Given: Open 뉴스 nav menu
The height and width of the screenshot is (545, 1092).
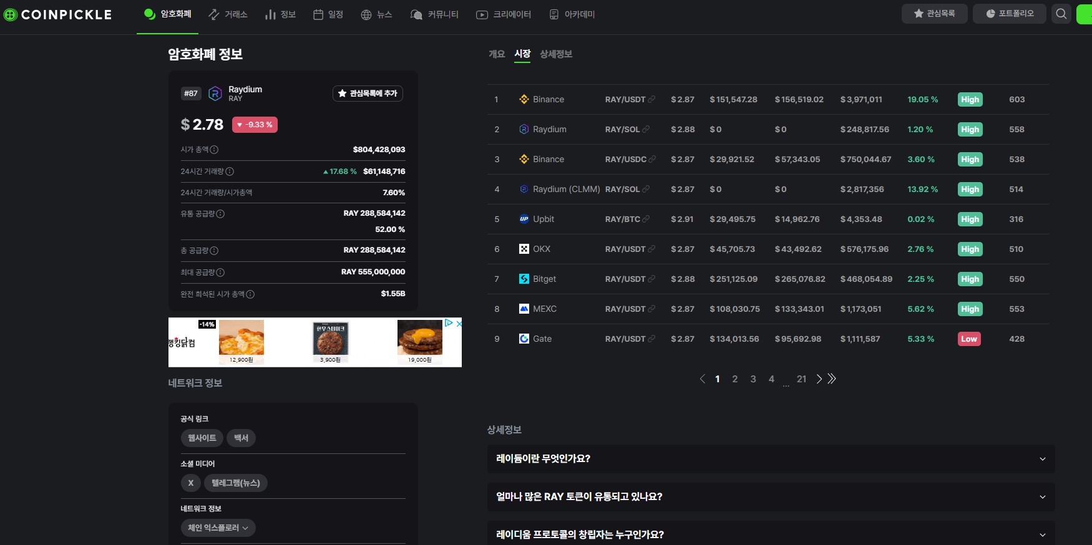Looking at the screenshot, I should 376,14.
